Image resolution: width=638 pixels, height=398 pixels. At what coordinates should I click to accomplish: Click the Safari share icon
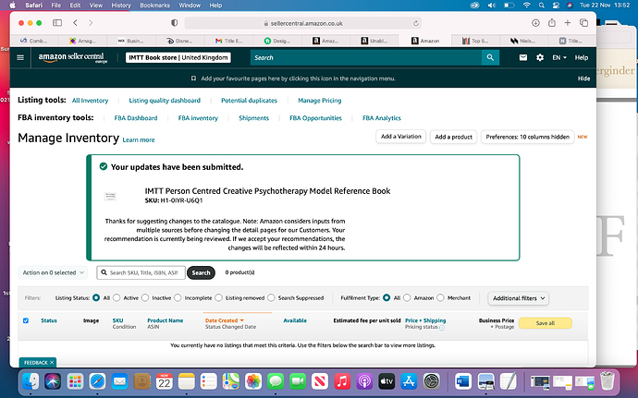click(x=552, y=23)
